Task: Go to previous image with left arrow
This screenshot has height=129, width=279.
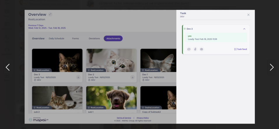Action: [x=8, y=67]
